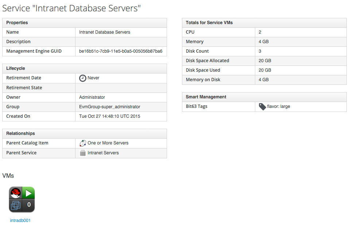Click the EvmGroup-super_administrator group value
The image size is (349, 226).
pos(109,107)
